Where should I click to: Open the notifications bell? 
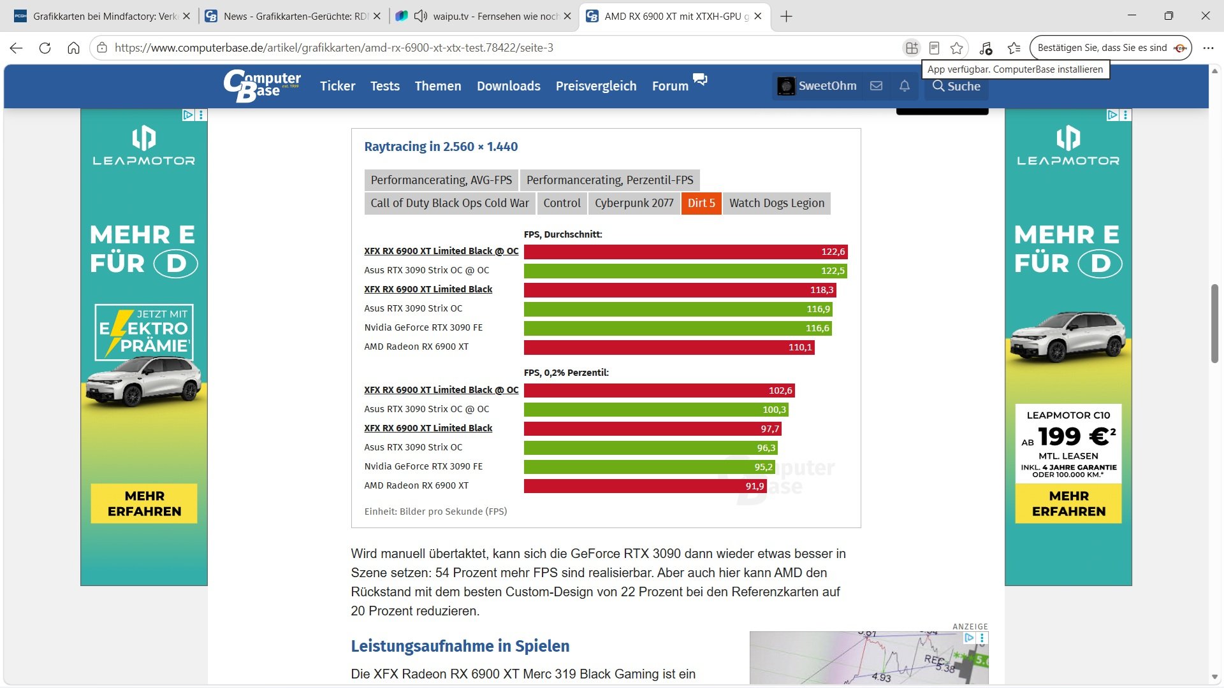[904, 86]
